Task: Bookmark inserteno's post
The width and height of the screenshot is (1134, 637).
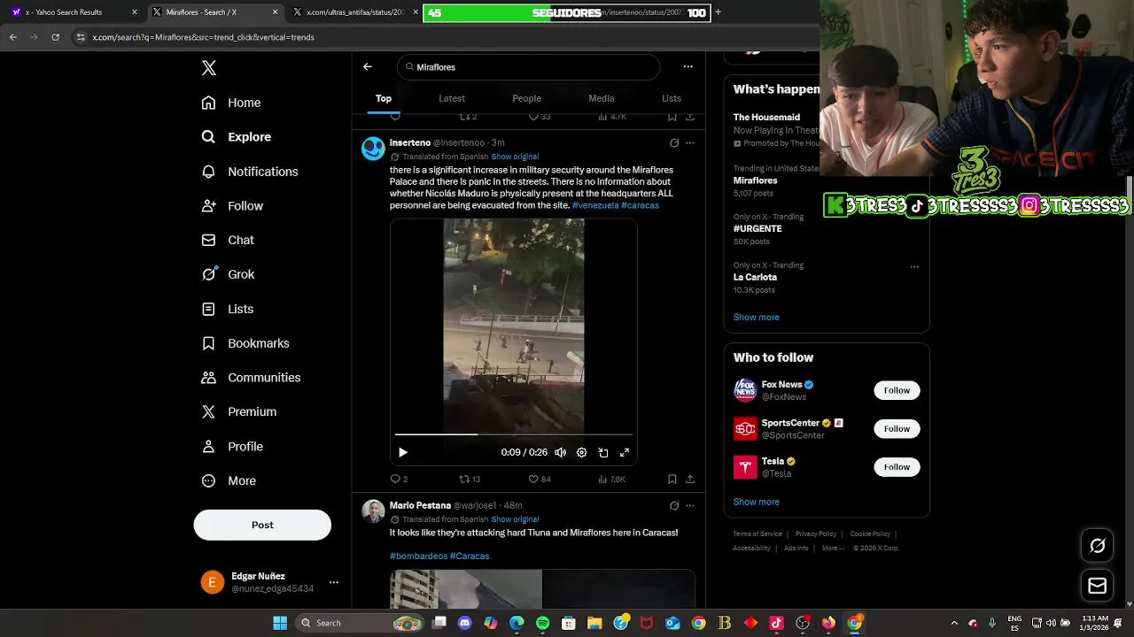Action: (x=672, y=479)
